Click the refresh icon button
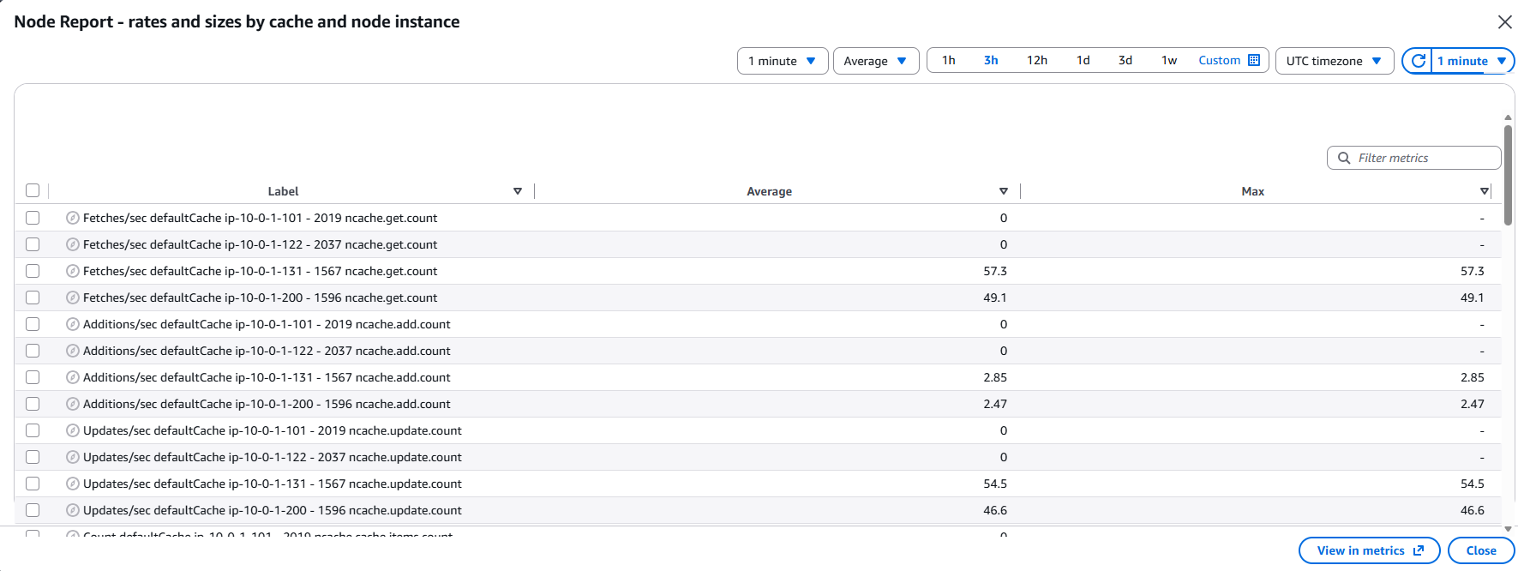 [1418, 61]
